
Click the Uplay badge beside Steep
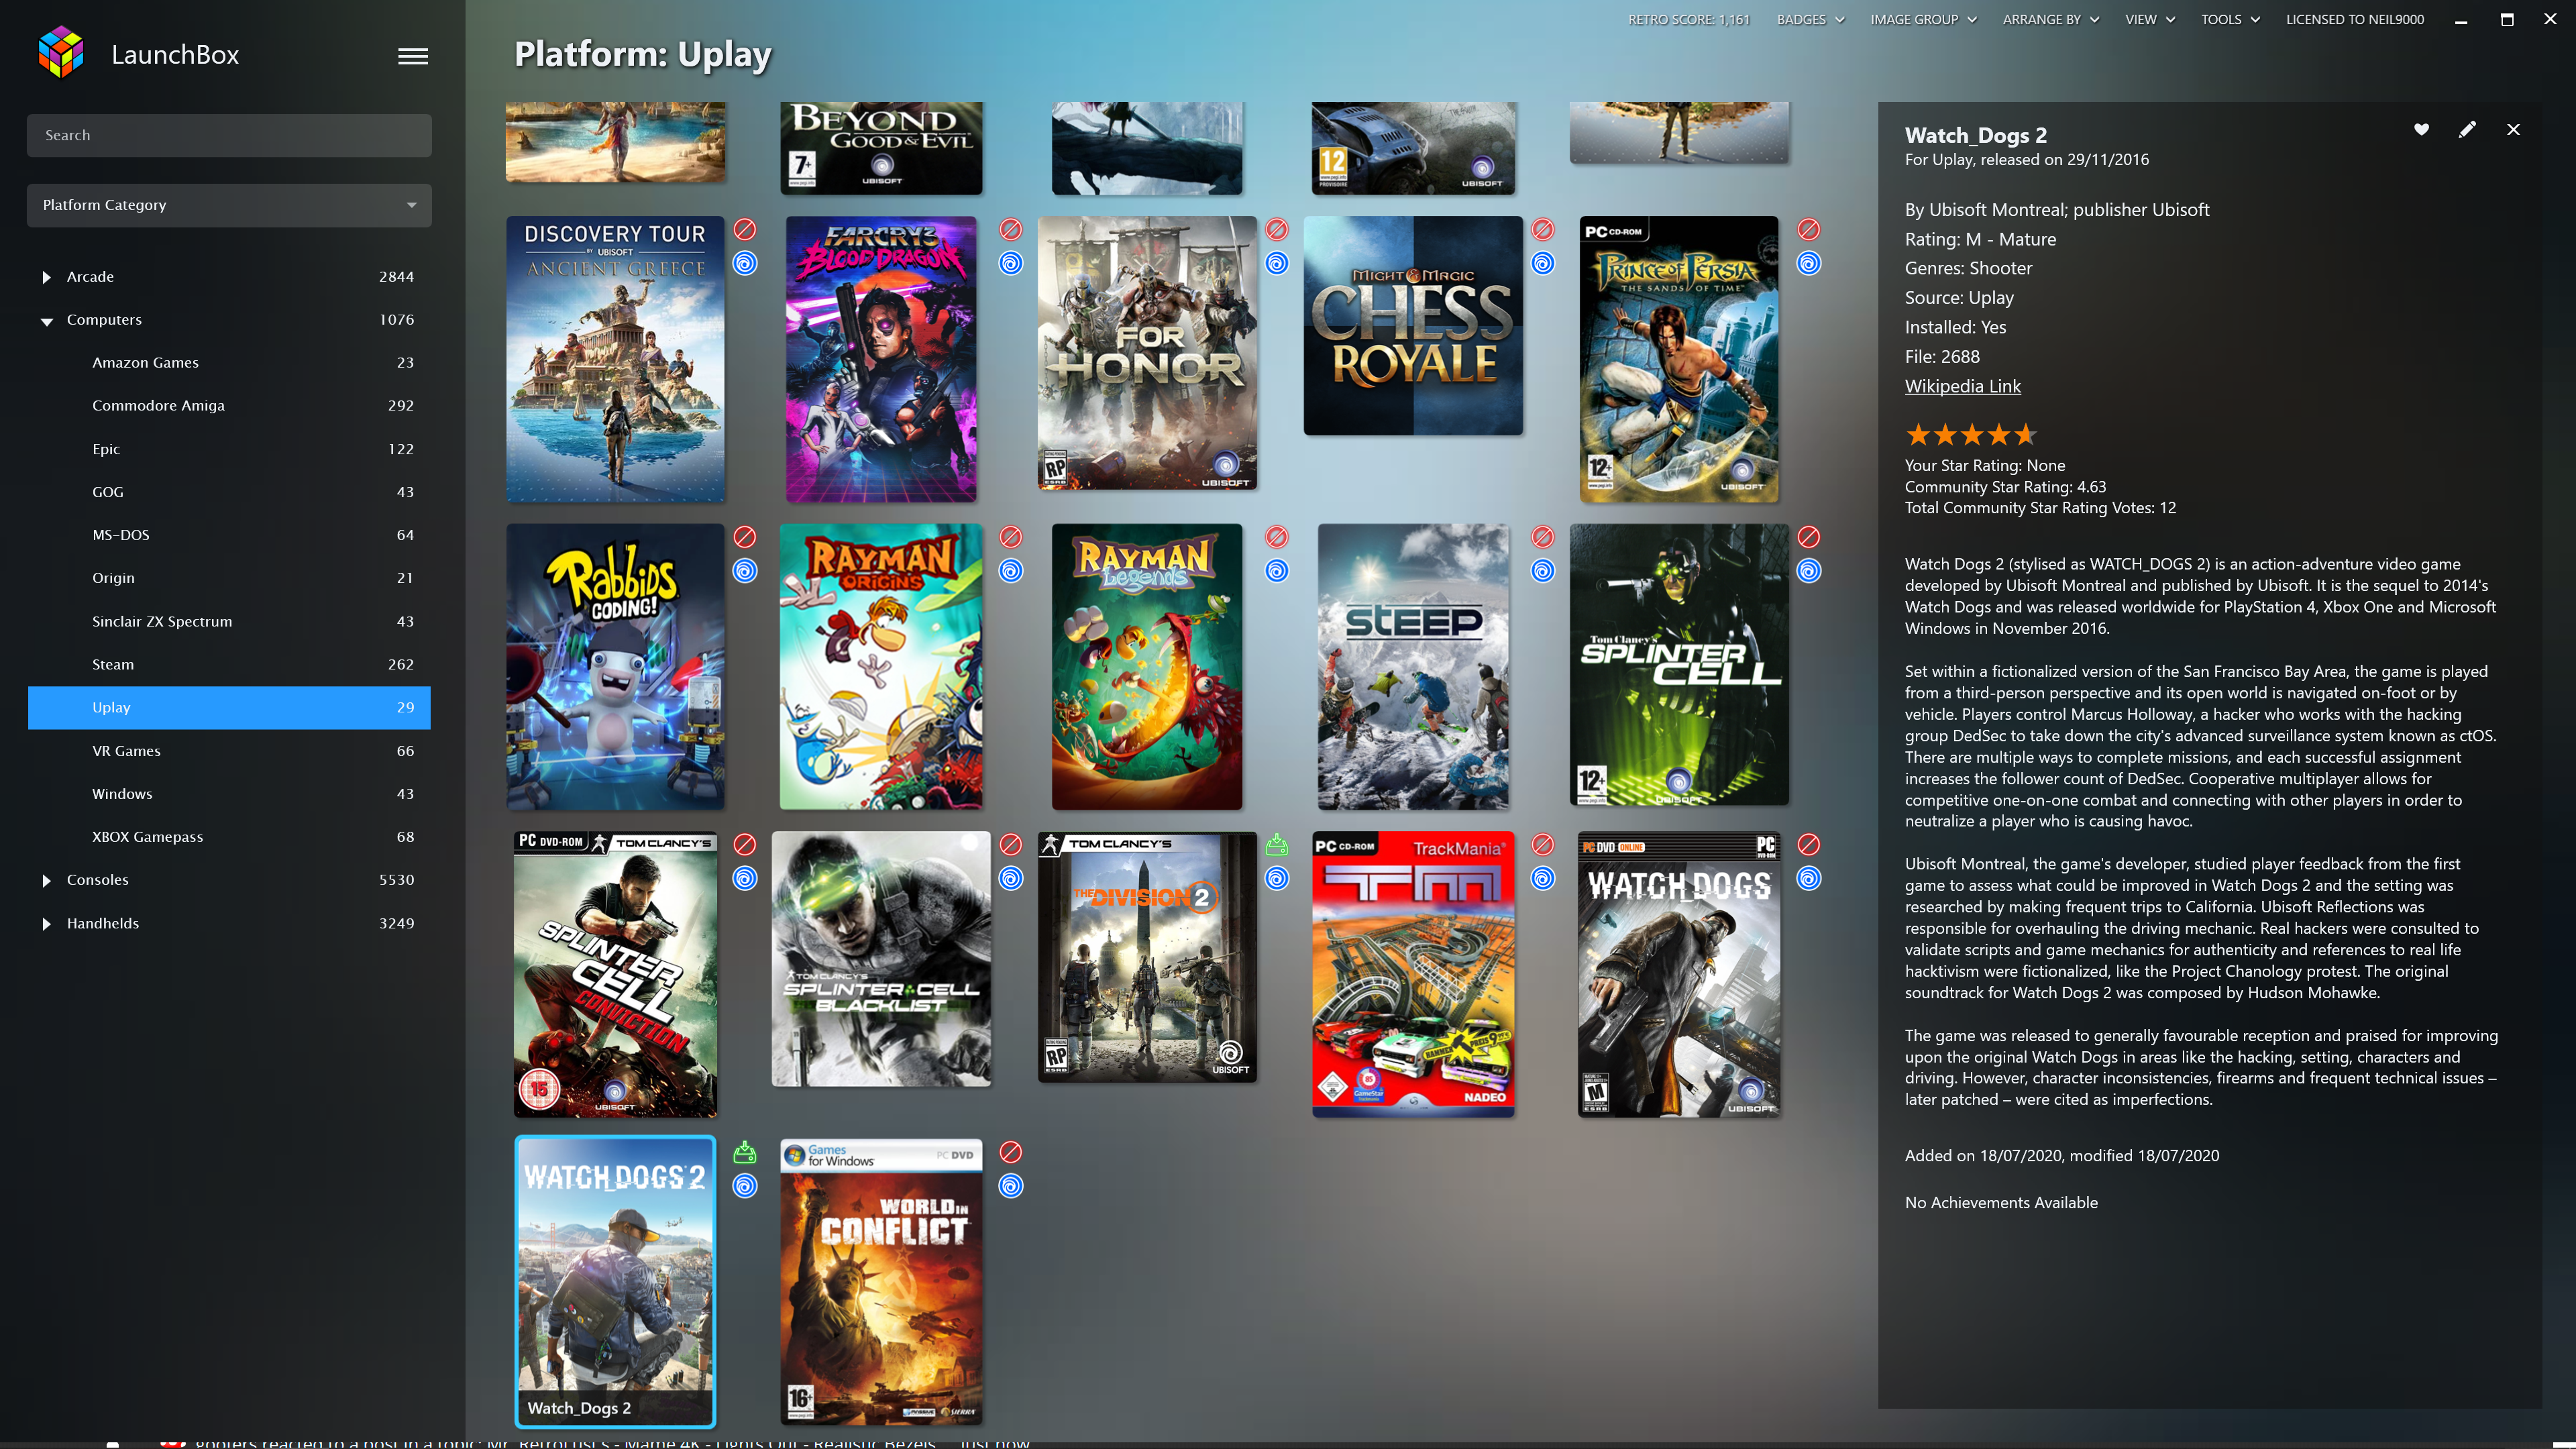[x=1543, y=571]
